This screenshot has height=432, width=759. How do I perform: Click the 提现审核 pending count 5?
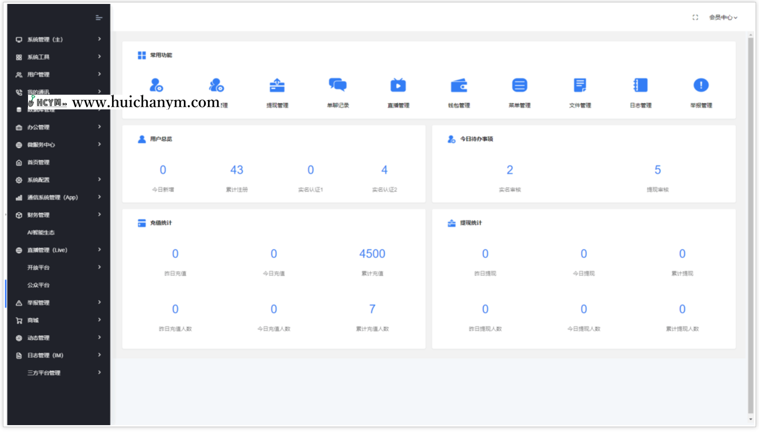click(x=657, y=170)
